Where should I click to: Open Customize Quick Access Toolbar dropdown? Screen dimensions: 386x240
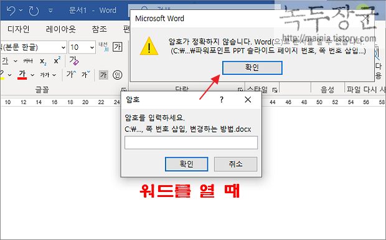[50, 11]
